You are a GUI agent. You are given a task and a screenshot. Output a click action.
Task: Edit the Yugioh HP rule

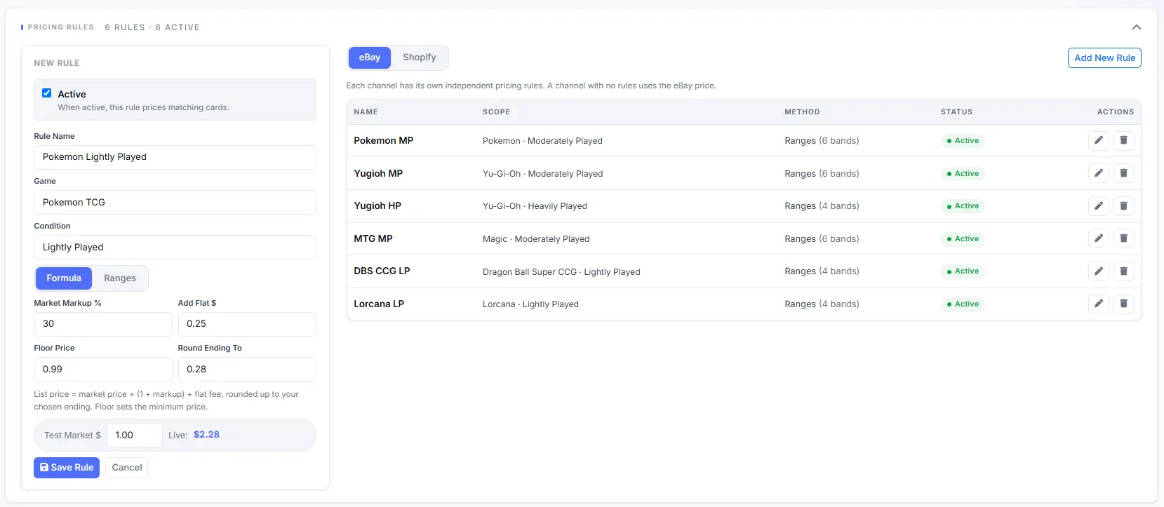pos(1099,205)
